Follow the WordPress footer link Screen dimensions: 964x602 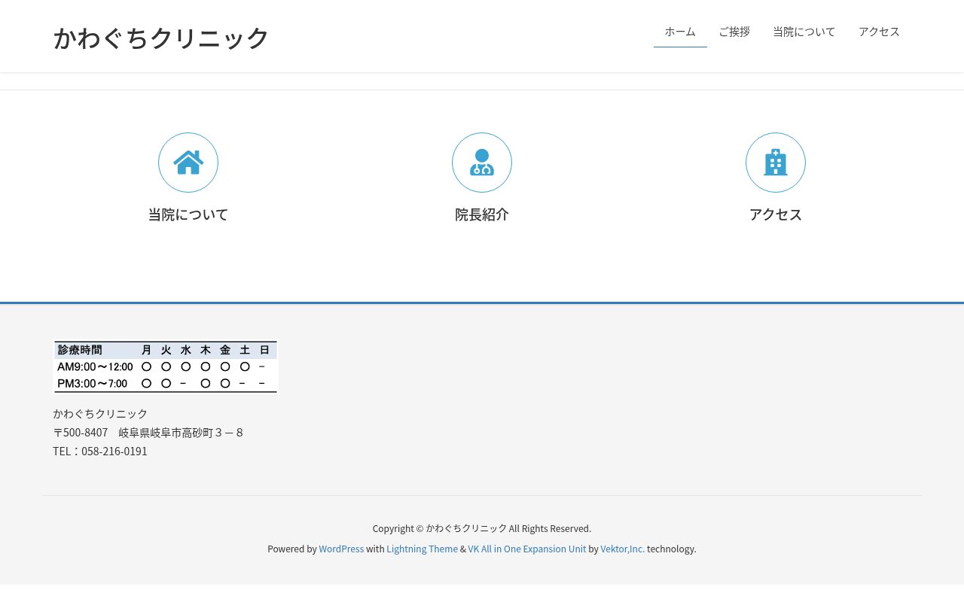pyautogui.click(x=341, y=549)
